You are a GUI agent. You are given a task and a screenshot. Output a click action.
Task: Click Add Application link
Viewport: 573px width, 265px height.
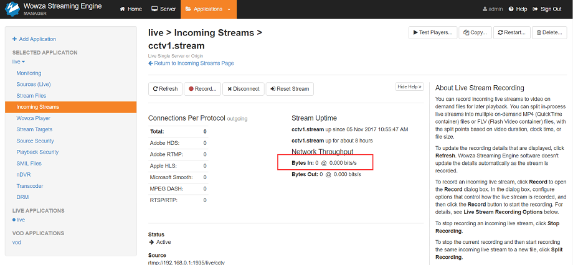coord(34,39)
